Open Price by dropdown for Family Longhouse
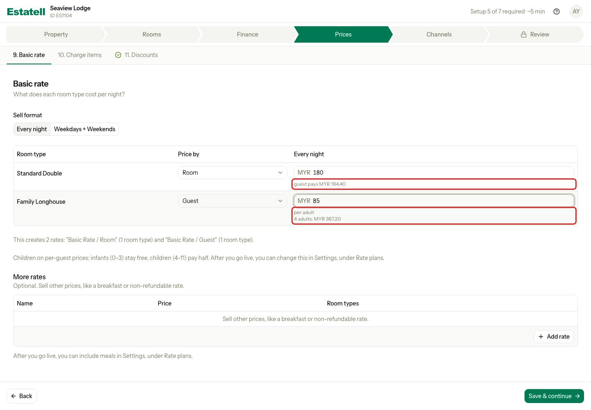 (233, 201)
